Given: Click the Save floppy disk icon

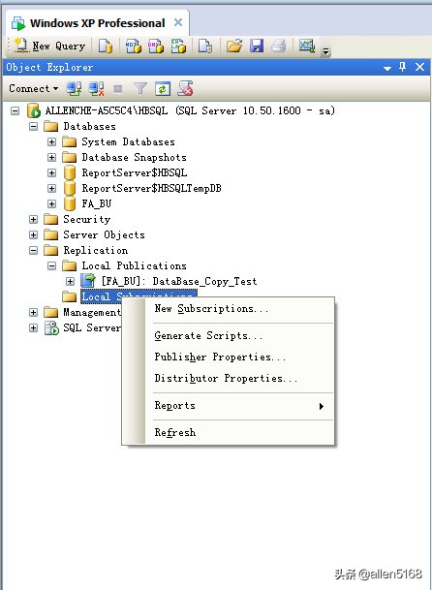Looking at the screenshot, I should (257, 47).
